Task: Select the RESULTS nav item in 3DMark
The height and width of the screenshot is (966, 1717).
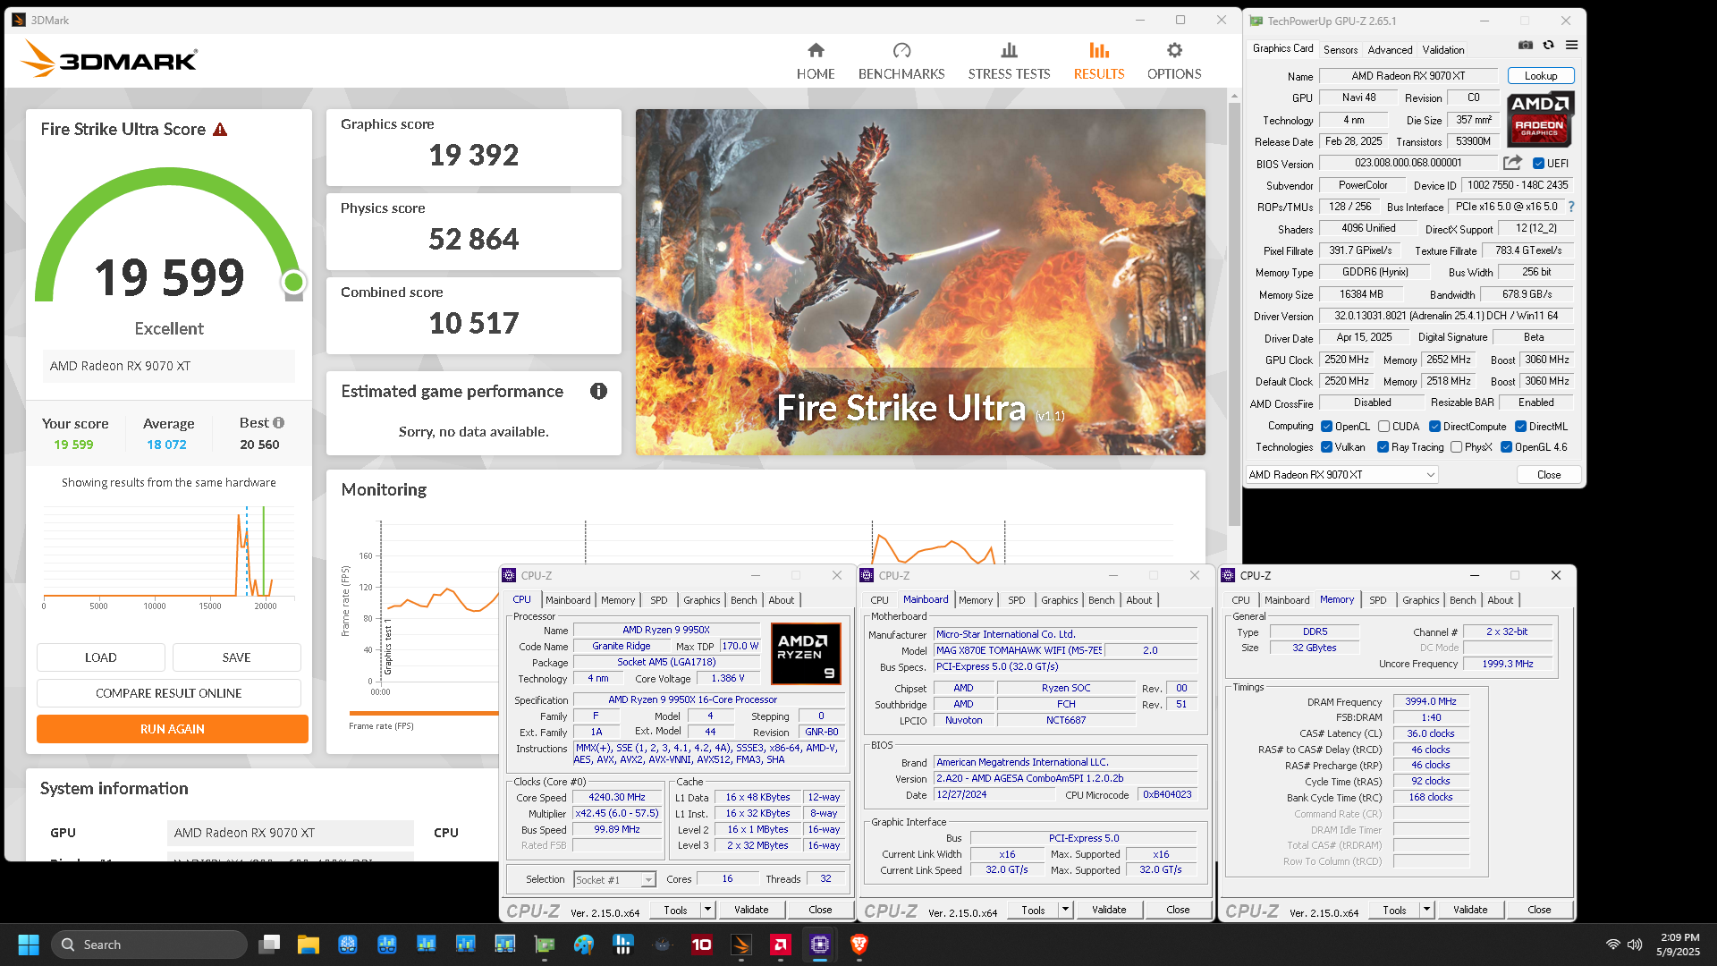Action: pyautogui.click(x=1099, y=62)
